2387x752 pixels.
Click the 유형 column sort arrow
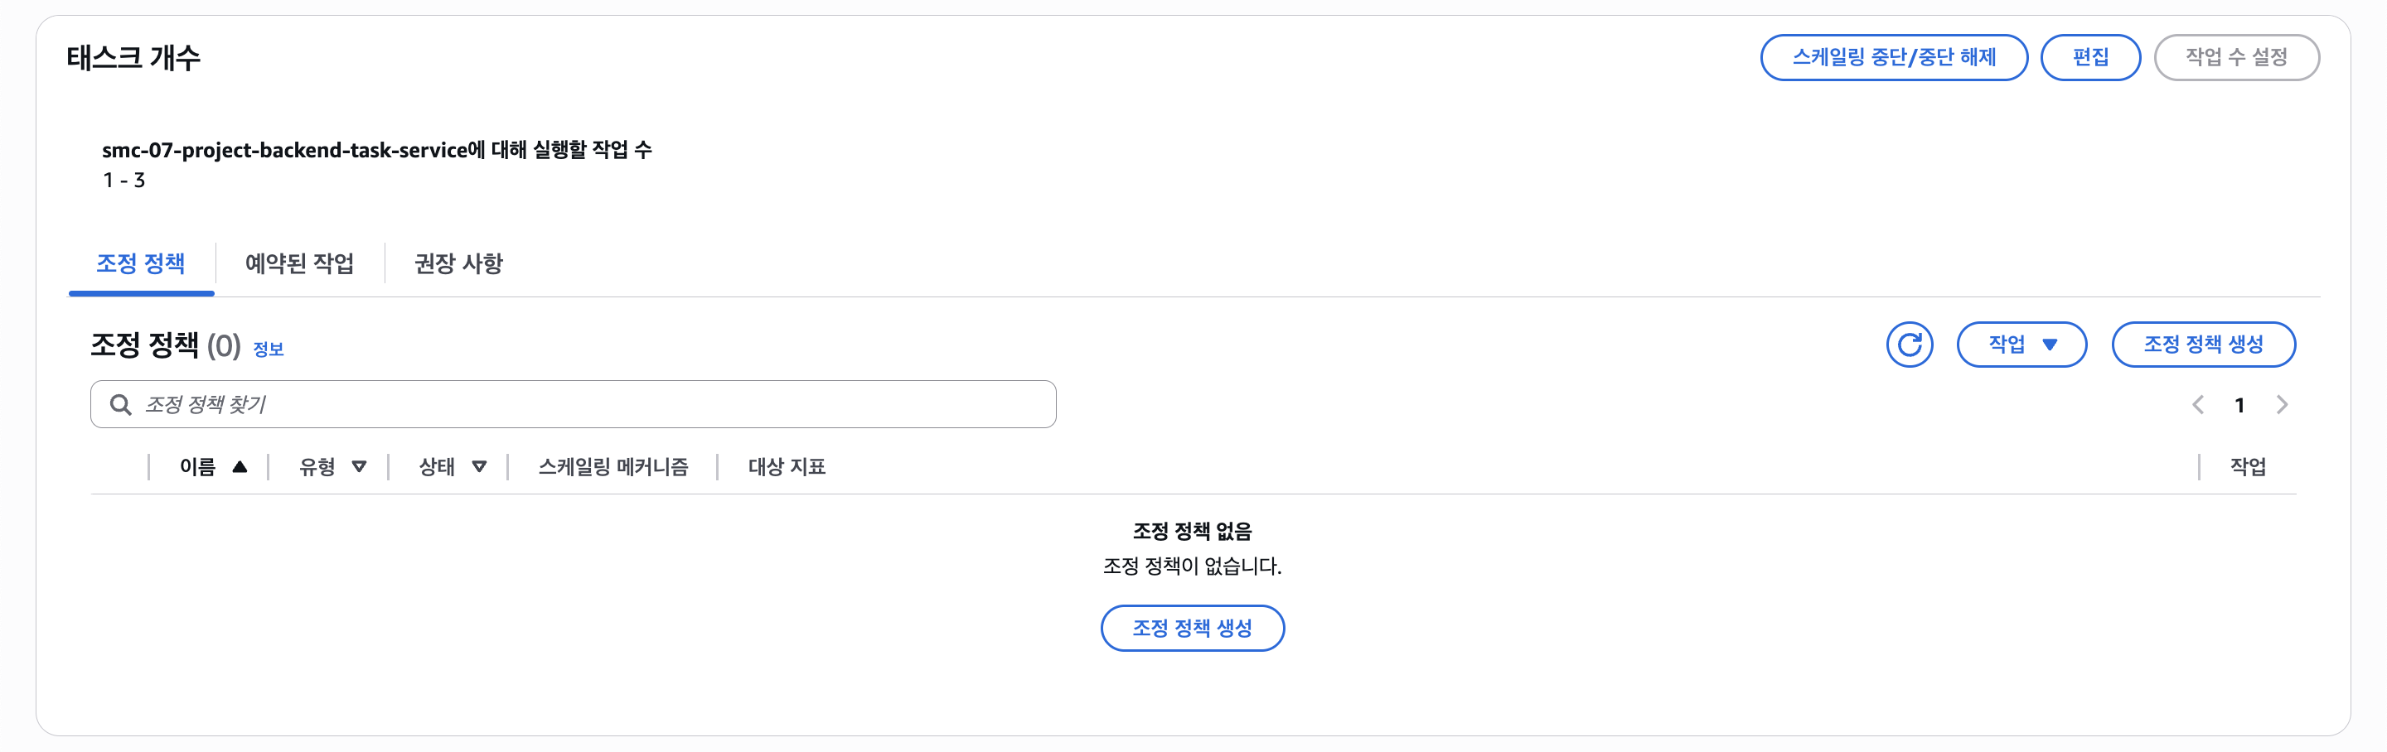click(359, 467)
